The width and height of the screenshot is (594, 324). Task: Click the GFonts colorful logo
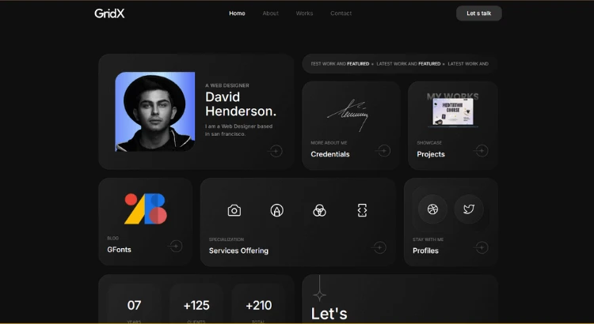pos(146,209)
